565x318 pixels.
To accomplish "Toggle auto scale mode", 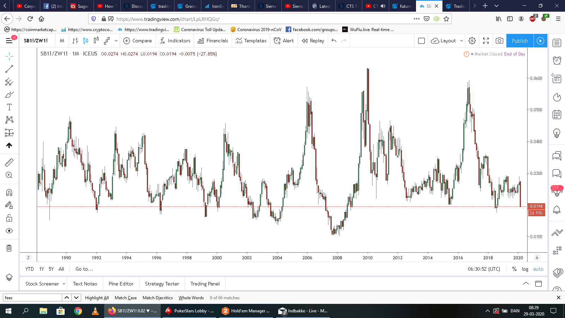I will 538,269.
